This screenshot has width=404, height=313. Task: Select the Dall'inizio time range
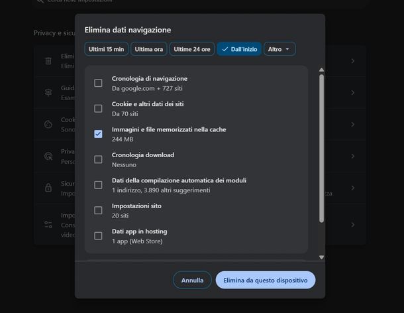239,49
